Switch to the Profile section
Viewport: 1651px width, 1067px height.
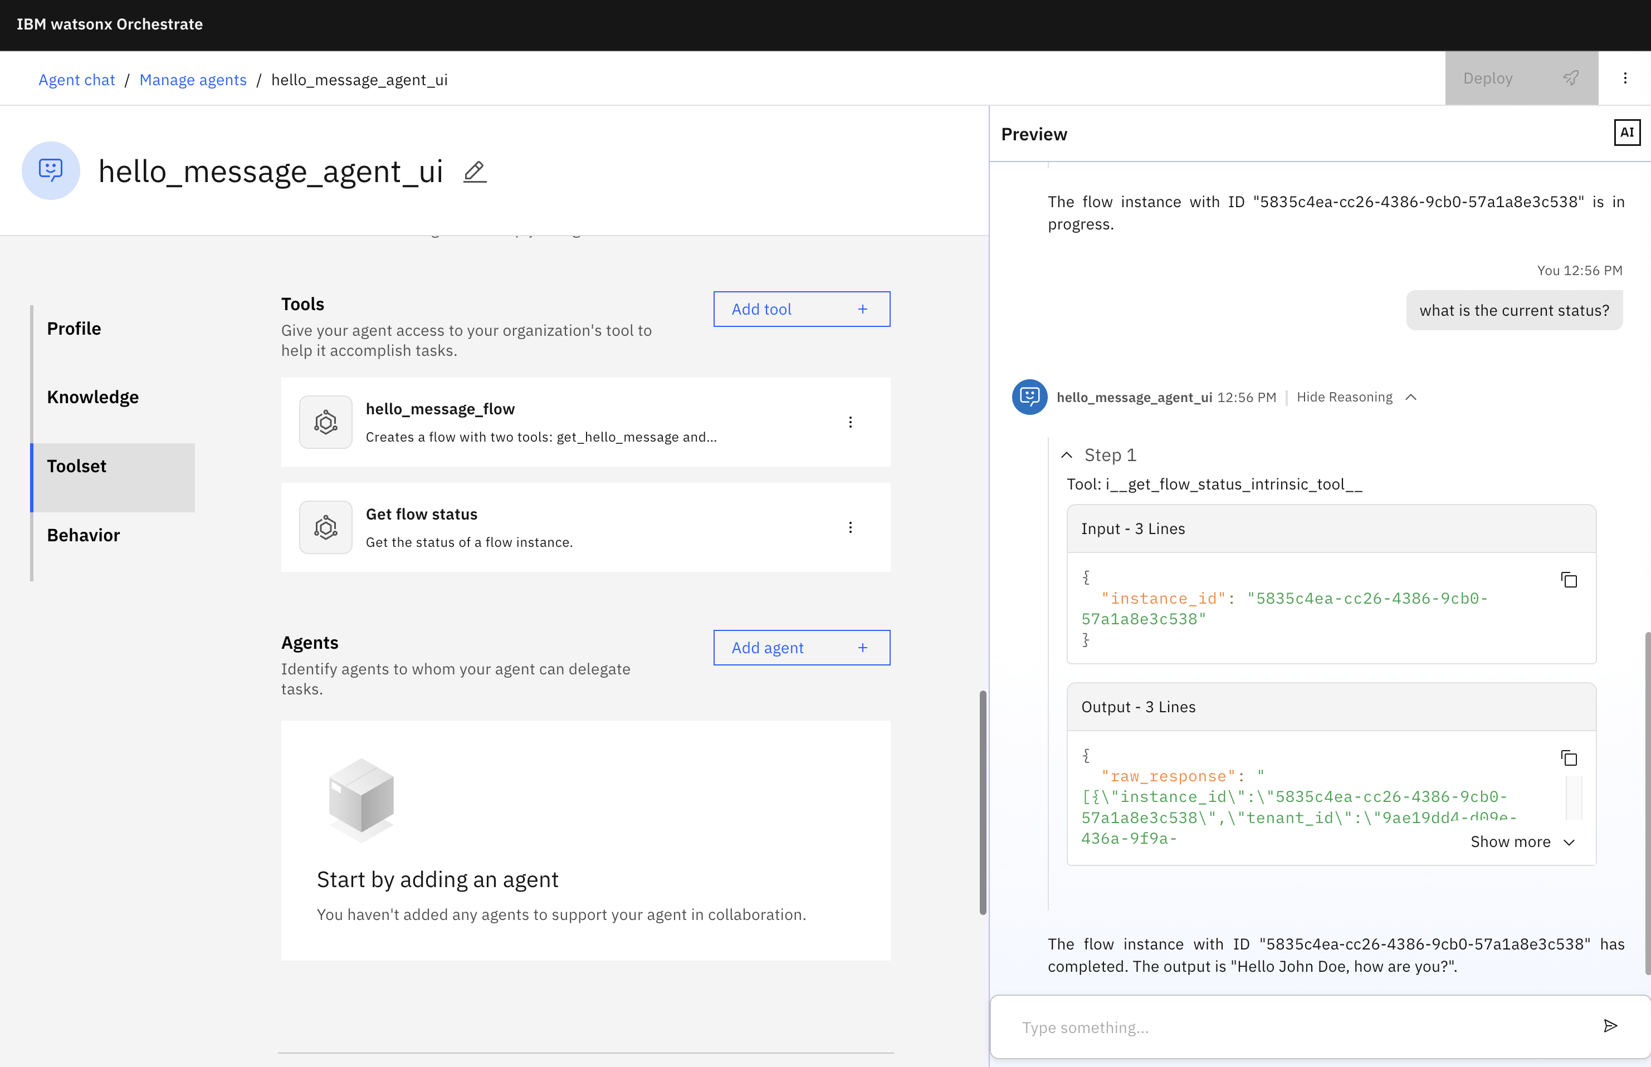(74, 329)
